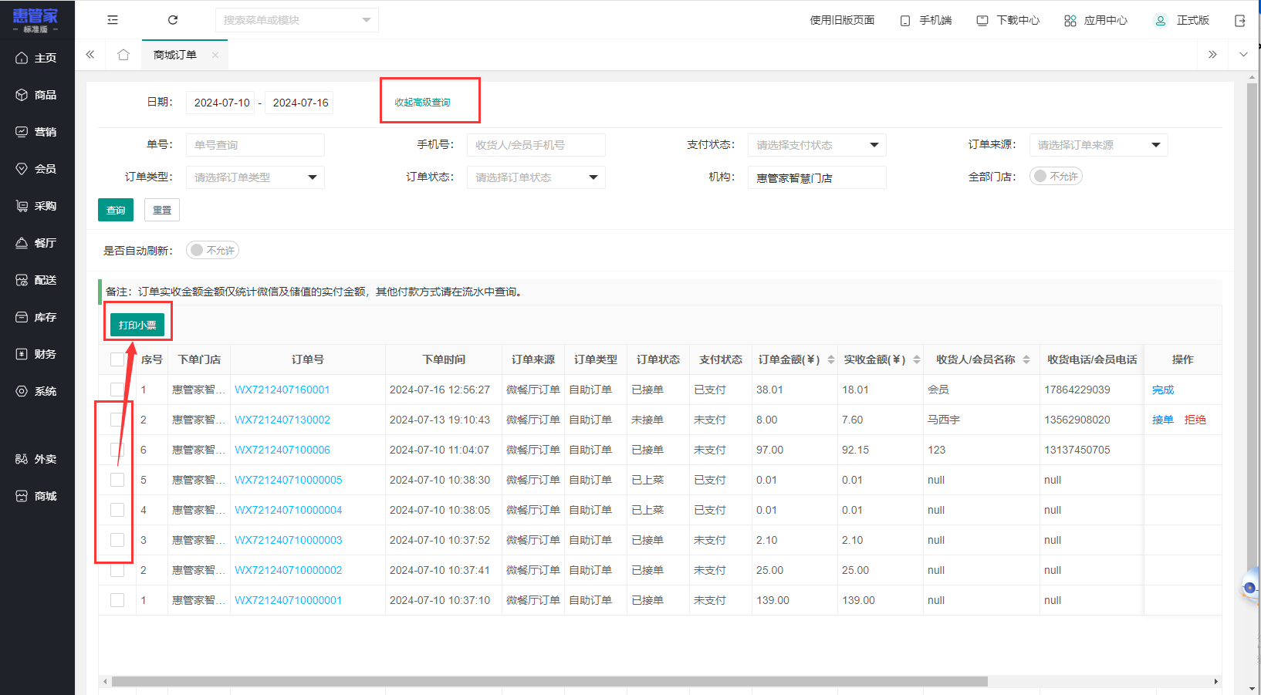Click the refresh icon in the top bar
Screen dimensions: 1261x695
(x=173, y=20)
